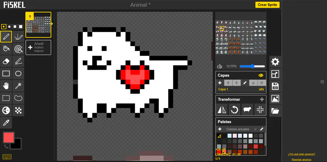Choose the third pen size
The image size is (327, 162).
pyautogui.click(x=15, y=27)
